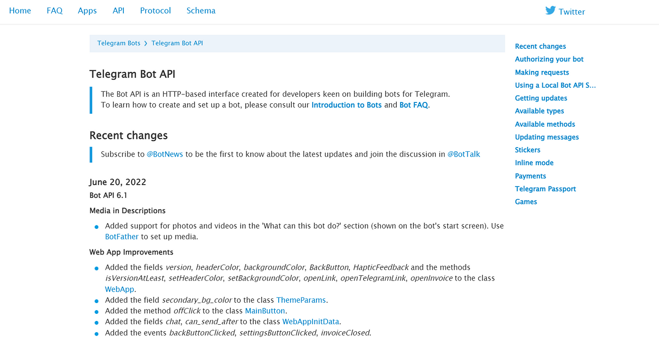
Task: Click the Telegram Bot API heading
Action: pos(132,74)
